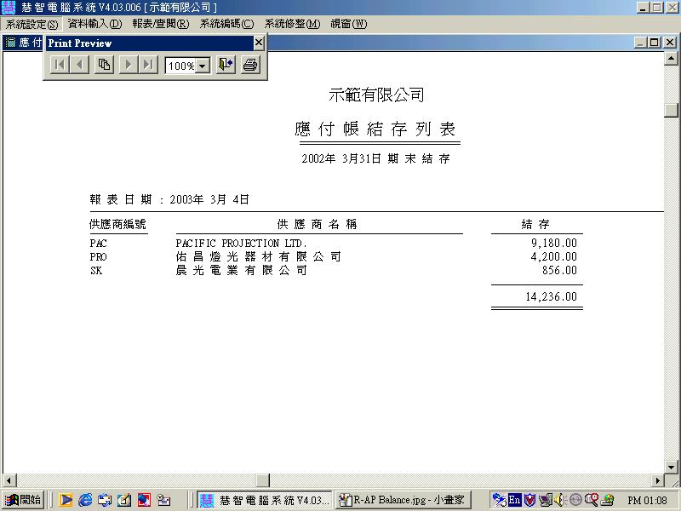Open the 視窗(W) menu
The image size is (681, 511).
[349, 24]
